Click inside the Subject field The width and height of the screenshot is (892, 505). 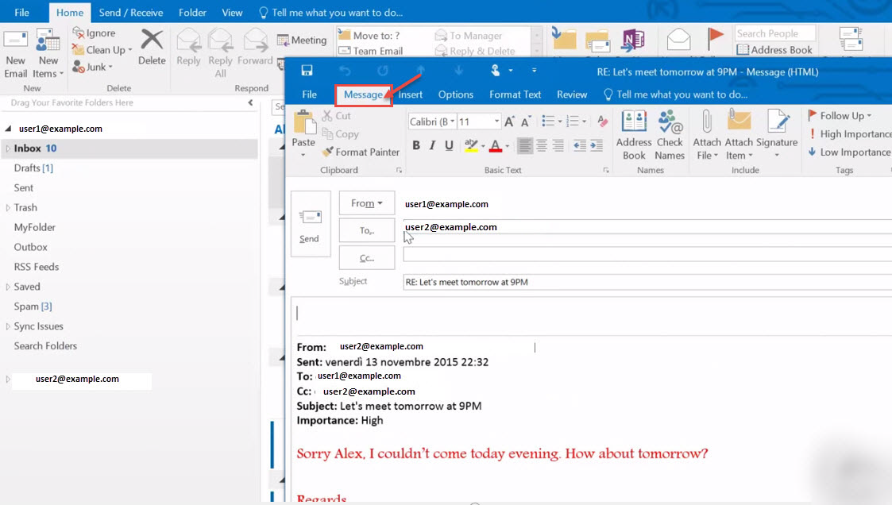(x=556, y=281)
